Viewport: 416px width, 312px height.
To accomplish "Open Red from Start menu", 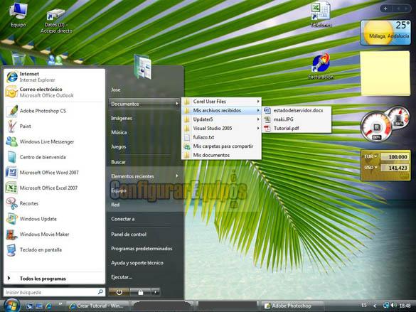I will click(115, 205).
